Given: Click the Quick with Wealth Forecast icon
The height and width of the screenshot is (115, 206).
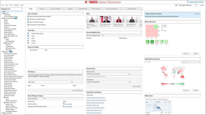Looking at the screenshot, I should point(28,22).
